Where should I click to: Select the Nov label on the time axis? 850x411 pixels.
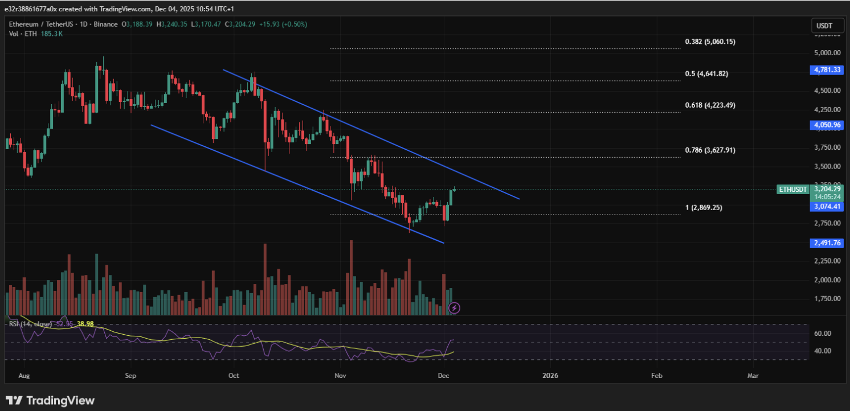tap(339, 376)
